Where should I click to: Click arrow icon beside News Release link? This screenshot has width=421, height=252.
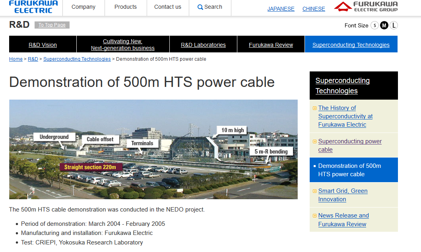[315, 216]
